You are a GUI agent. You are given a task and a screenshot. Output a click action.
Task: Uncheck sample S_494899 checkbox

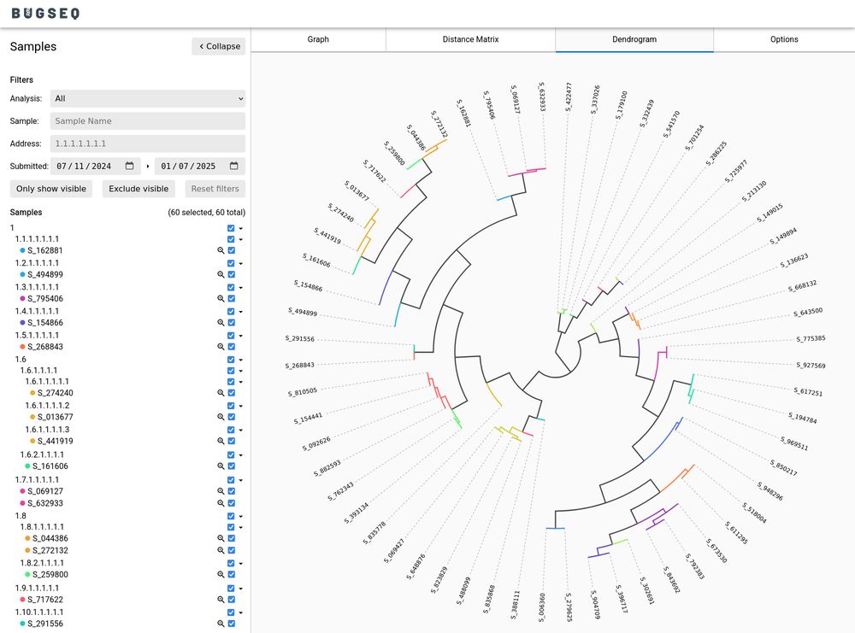click(231, 274)
